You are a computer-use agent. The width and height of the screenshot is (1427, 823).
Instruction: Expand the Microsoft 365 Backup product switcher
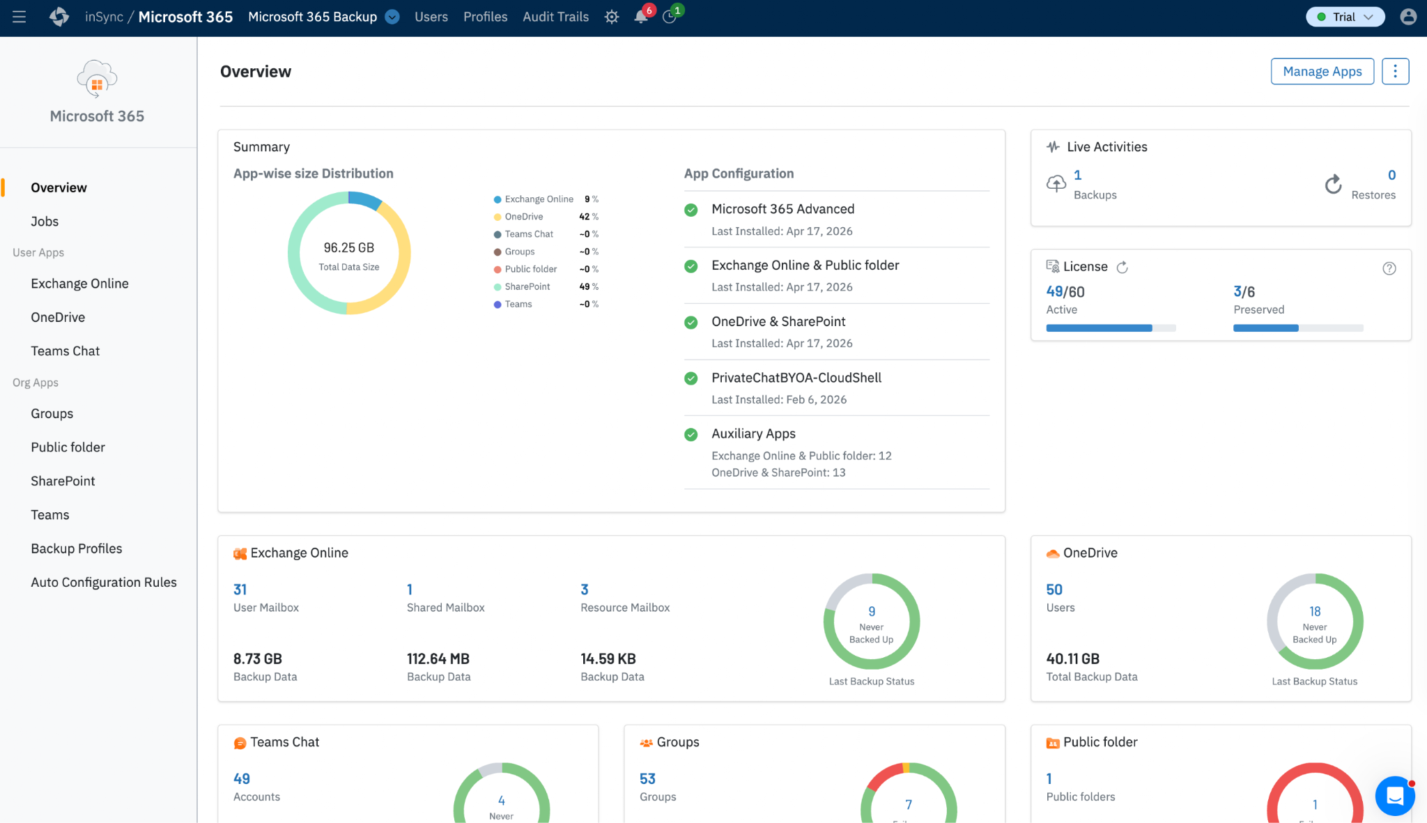(392, 17)
